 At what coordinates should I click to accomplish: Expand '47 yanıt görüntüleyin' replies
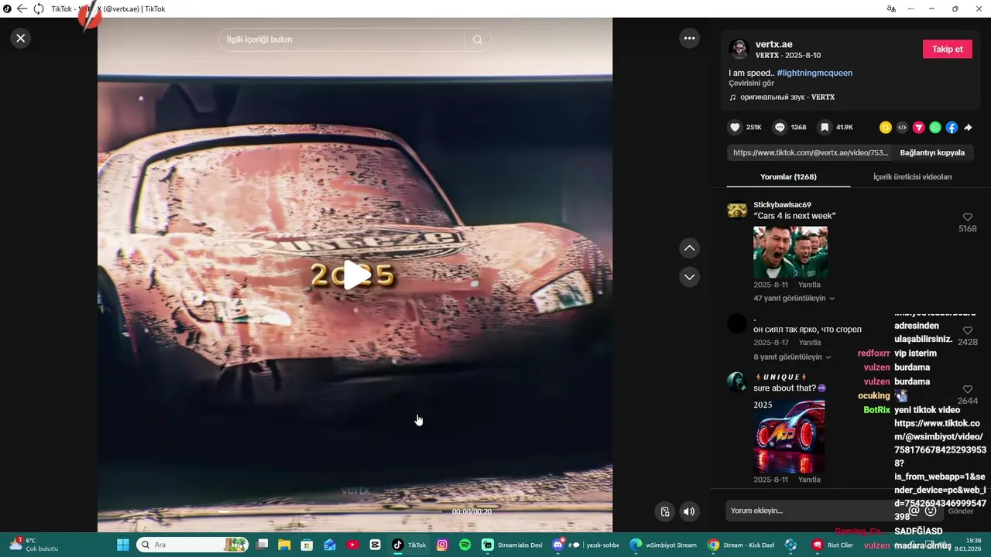(x=794, y=298)
